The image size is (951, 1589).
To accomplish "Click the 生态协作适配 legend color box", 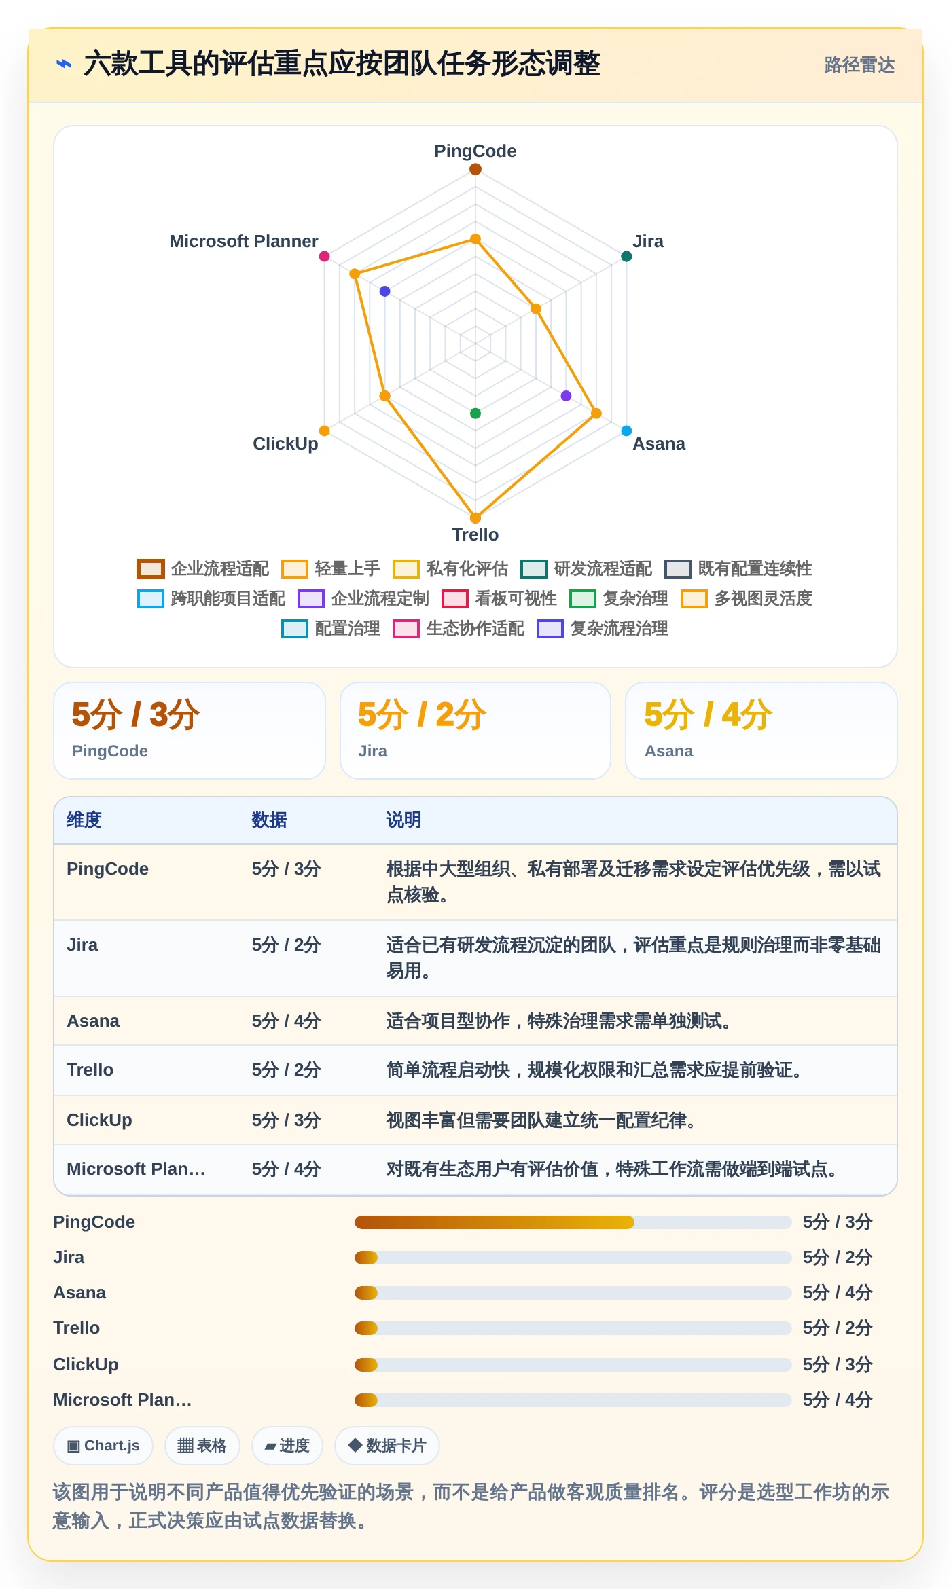I will [406, 628].
